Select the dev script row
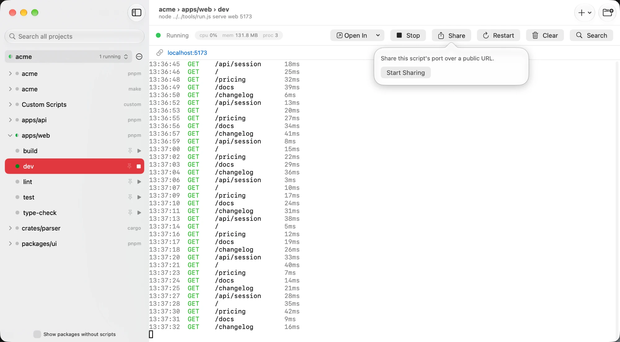 (74, 166)
